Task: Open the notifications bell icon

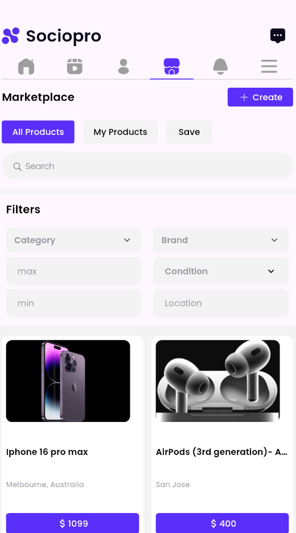Action: click(x=220, y=66)
